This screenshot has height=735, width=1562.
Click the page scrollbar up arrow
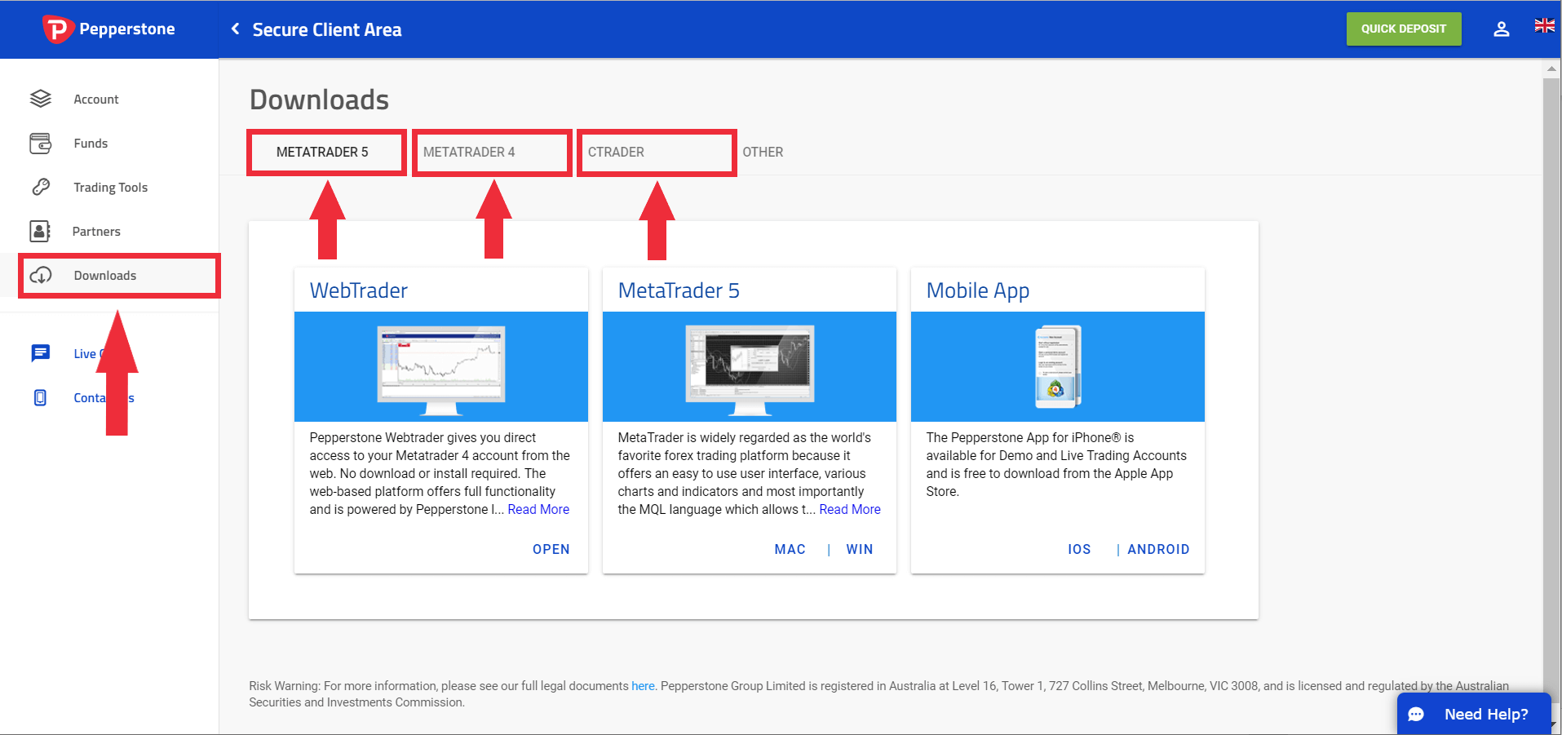point(1551,69)
